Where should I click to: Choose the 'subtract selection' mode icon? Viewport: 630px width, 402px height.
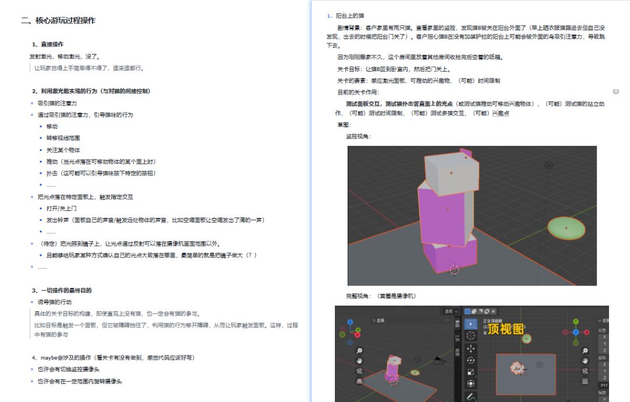click(x=480, y=311)
